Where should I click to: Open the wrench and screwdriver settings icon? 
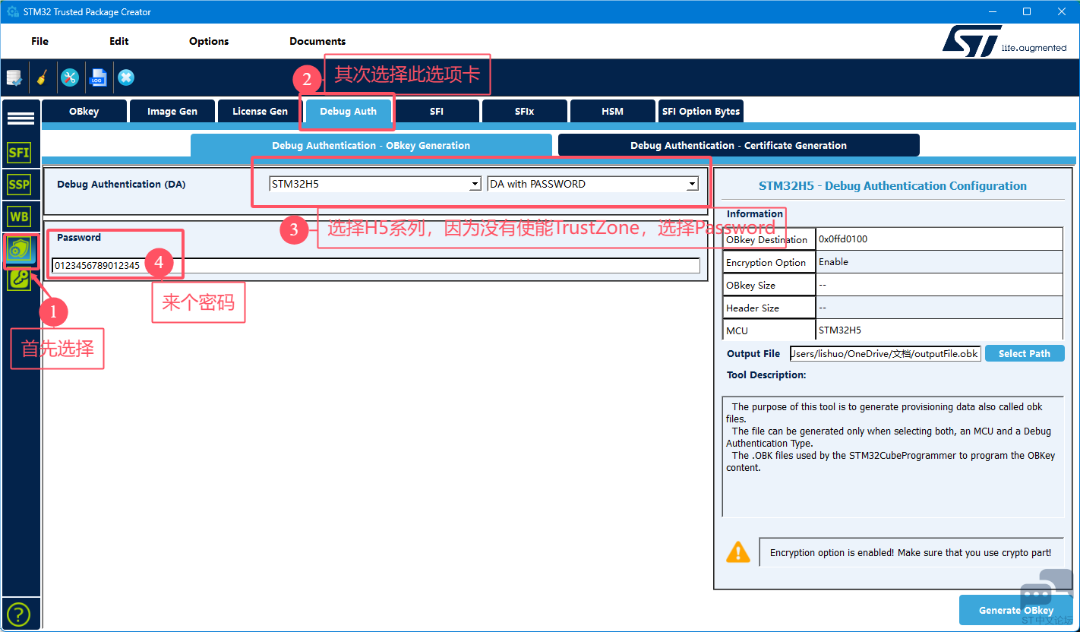[70, 77]
